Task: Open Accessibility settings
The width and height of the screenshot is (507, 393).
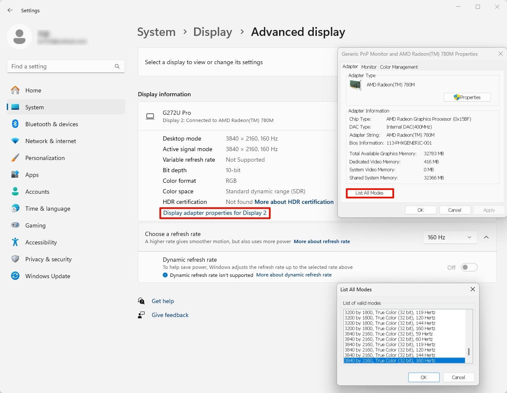Action: pyautogui.click(x=41, y=242)
